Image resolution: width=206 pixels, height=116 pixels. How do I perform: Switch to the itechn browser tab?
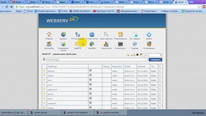[x=166, y=2]
